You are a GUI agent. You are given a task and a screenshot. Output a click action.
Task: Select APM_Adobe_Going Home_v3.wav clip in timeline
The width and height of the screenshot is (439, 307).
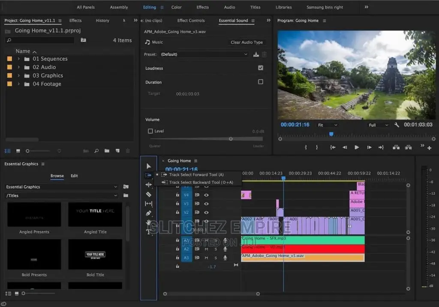(303, 257)
